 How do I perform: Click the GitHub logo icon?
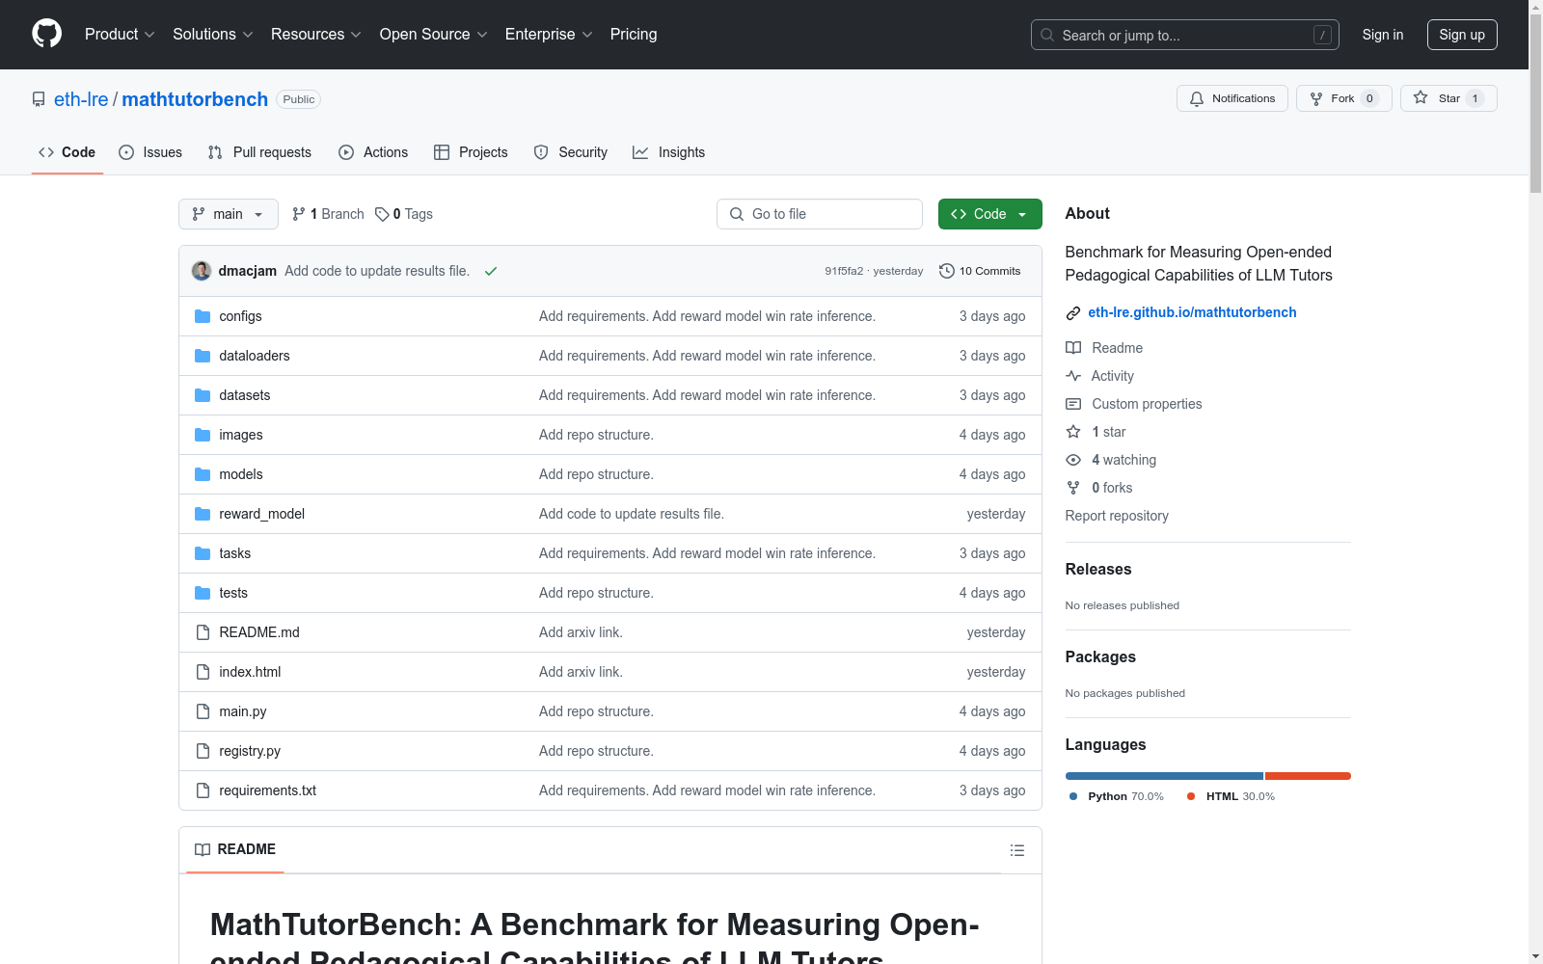tap(46, 34)
